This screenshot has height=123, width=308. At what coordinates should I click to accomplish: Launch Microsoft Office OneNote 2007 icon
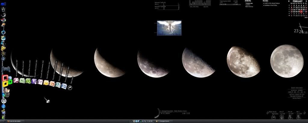[x=40, y=82]
